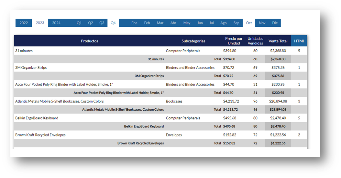Click the Bookcases subcategory cell
This screenshot has width=341, height=178.
(174, 101)
